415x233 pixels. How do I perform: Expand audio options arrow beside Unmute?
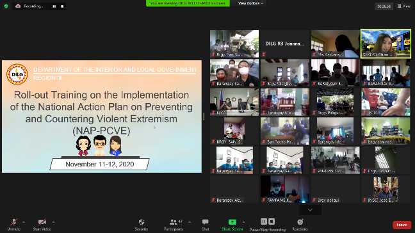pyautogui.click(x=24, y=222)
